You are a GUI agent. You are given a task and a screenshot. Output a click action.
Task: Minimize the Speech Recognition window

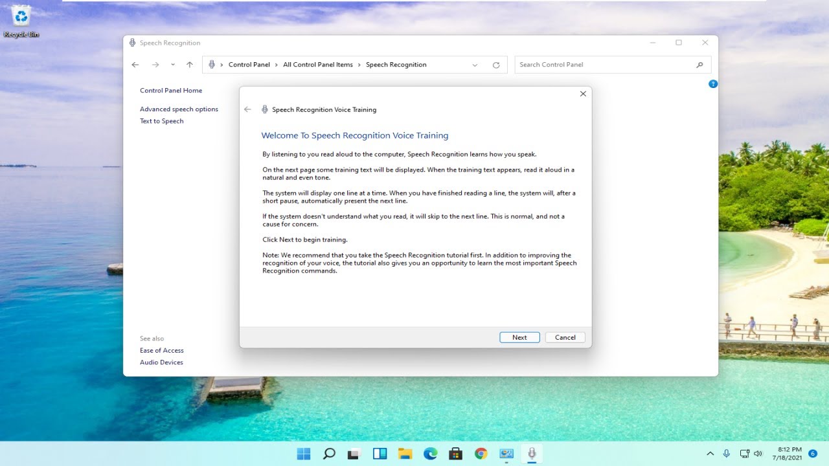point(652,43)
